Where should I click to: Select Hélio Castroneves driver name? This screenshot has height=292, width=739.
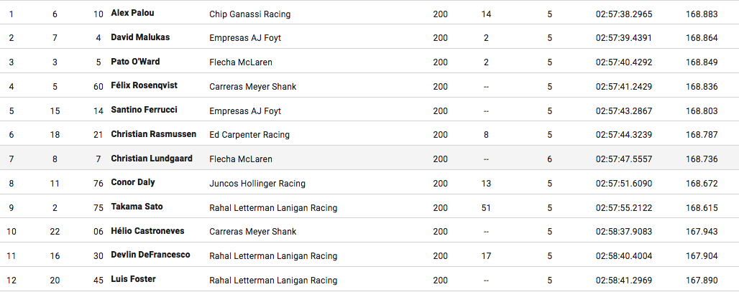[x=147, y=231]
